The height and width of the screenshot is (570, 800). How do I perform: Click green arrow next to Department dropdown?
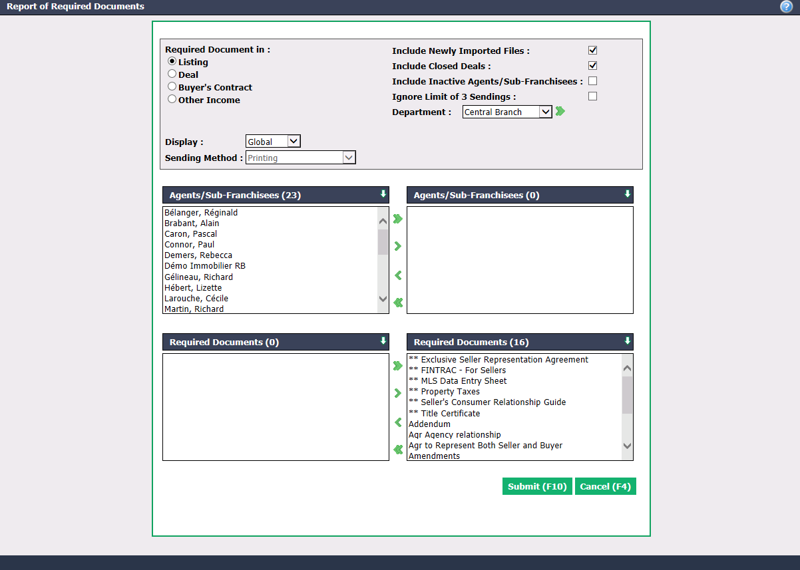(560, 112)
